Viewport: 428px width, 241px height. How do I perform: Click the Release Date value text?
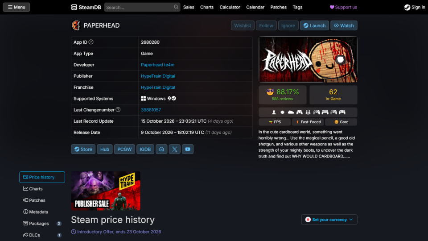pos(186,132)
